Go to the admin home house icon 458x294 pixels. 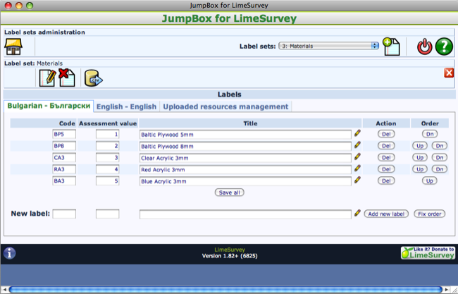(x=13, y=47)
